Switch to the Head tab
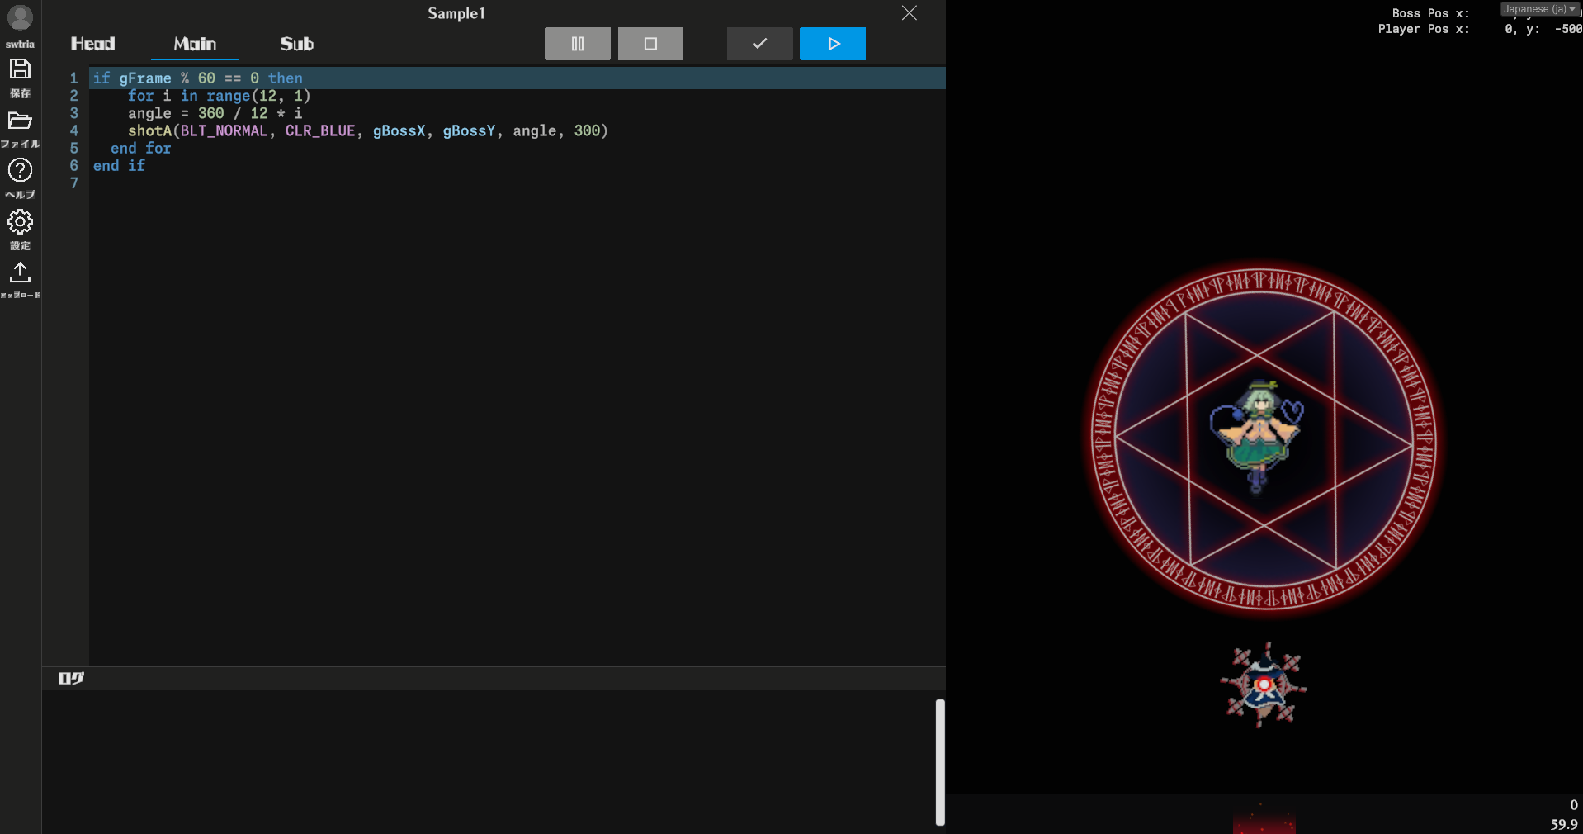This screenshot has width=1583, height=834. (x=92, y=44)
